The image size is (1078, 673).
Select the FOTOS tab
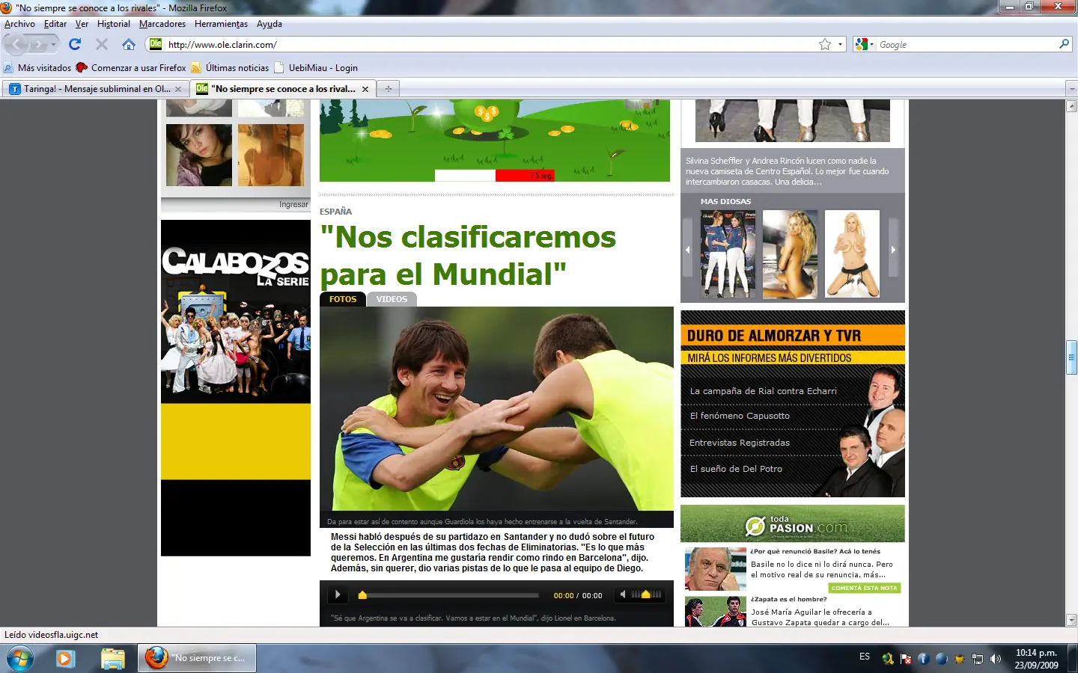pyautogui.click(x=343, y=299)
